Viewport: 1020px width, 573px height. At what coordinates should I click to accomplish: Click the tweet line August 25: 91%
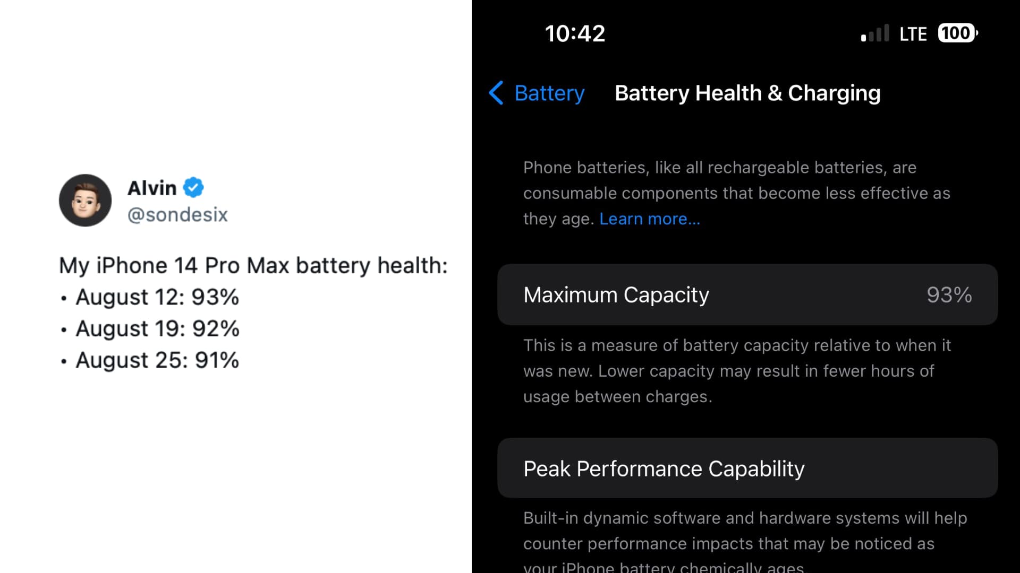tap(157, 360)
